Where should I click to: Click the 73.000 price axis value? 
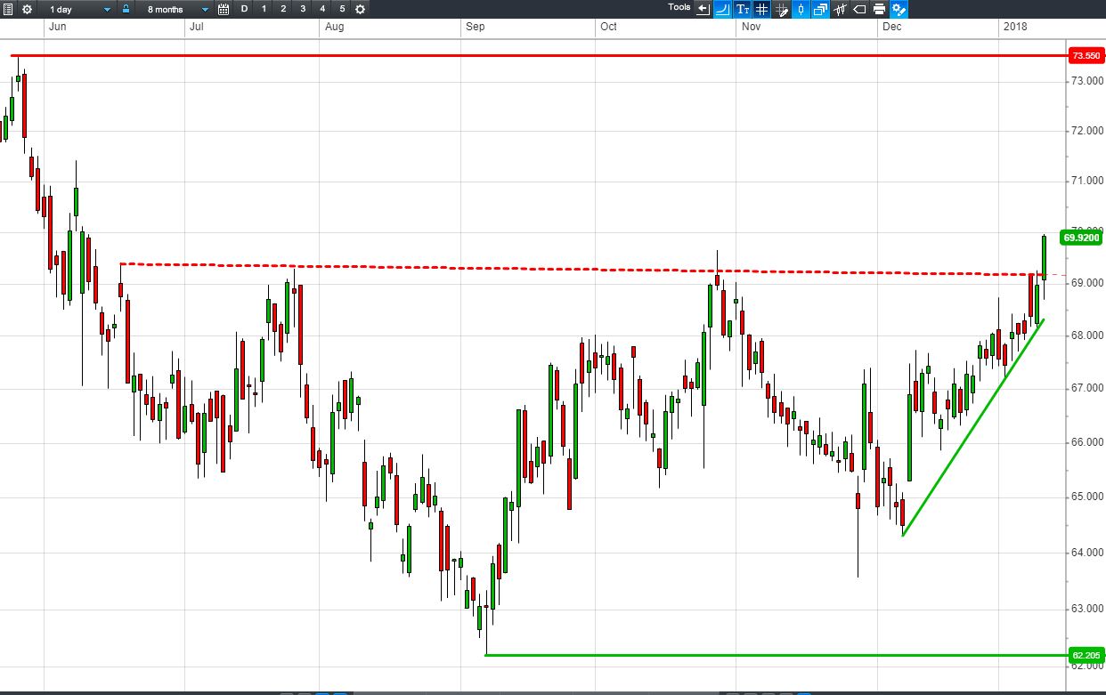click(x=1086, y=81)
